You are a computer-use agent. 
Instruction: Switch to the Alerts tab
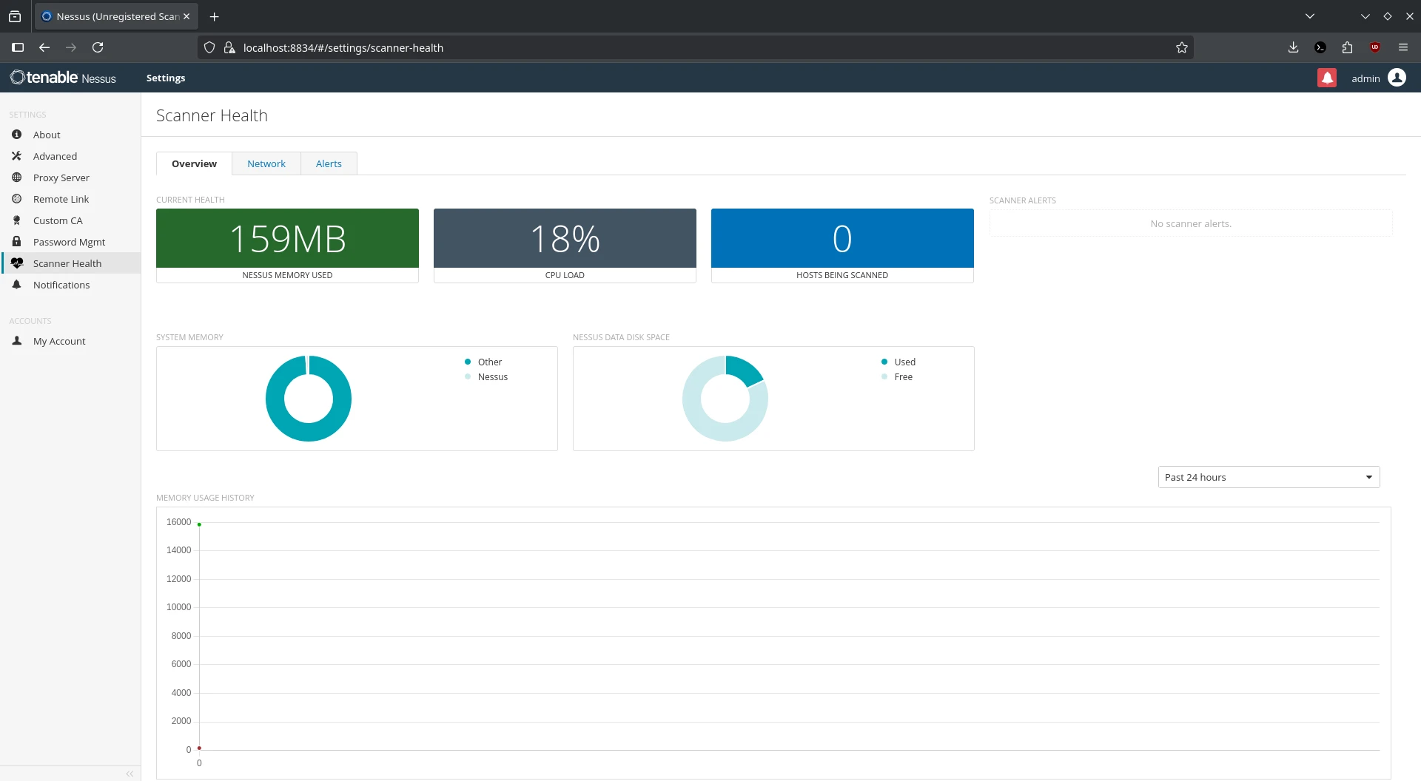click(329, 163)
